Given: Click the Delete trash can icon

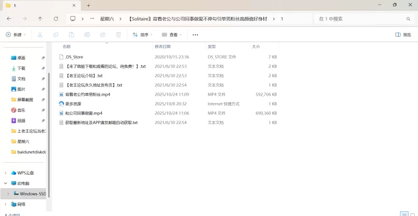Looking at the screenshot, I should [x=119, y=35].
